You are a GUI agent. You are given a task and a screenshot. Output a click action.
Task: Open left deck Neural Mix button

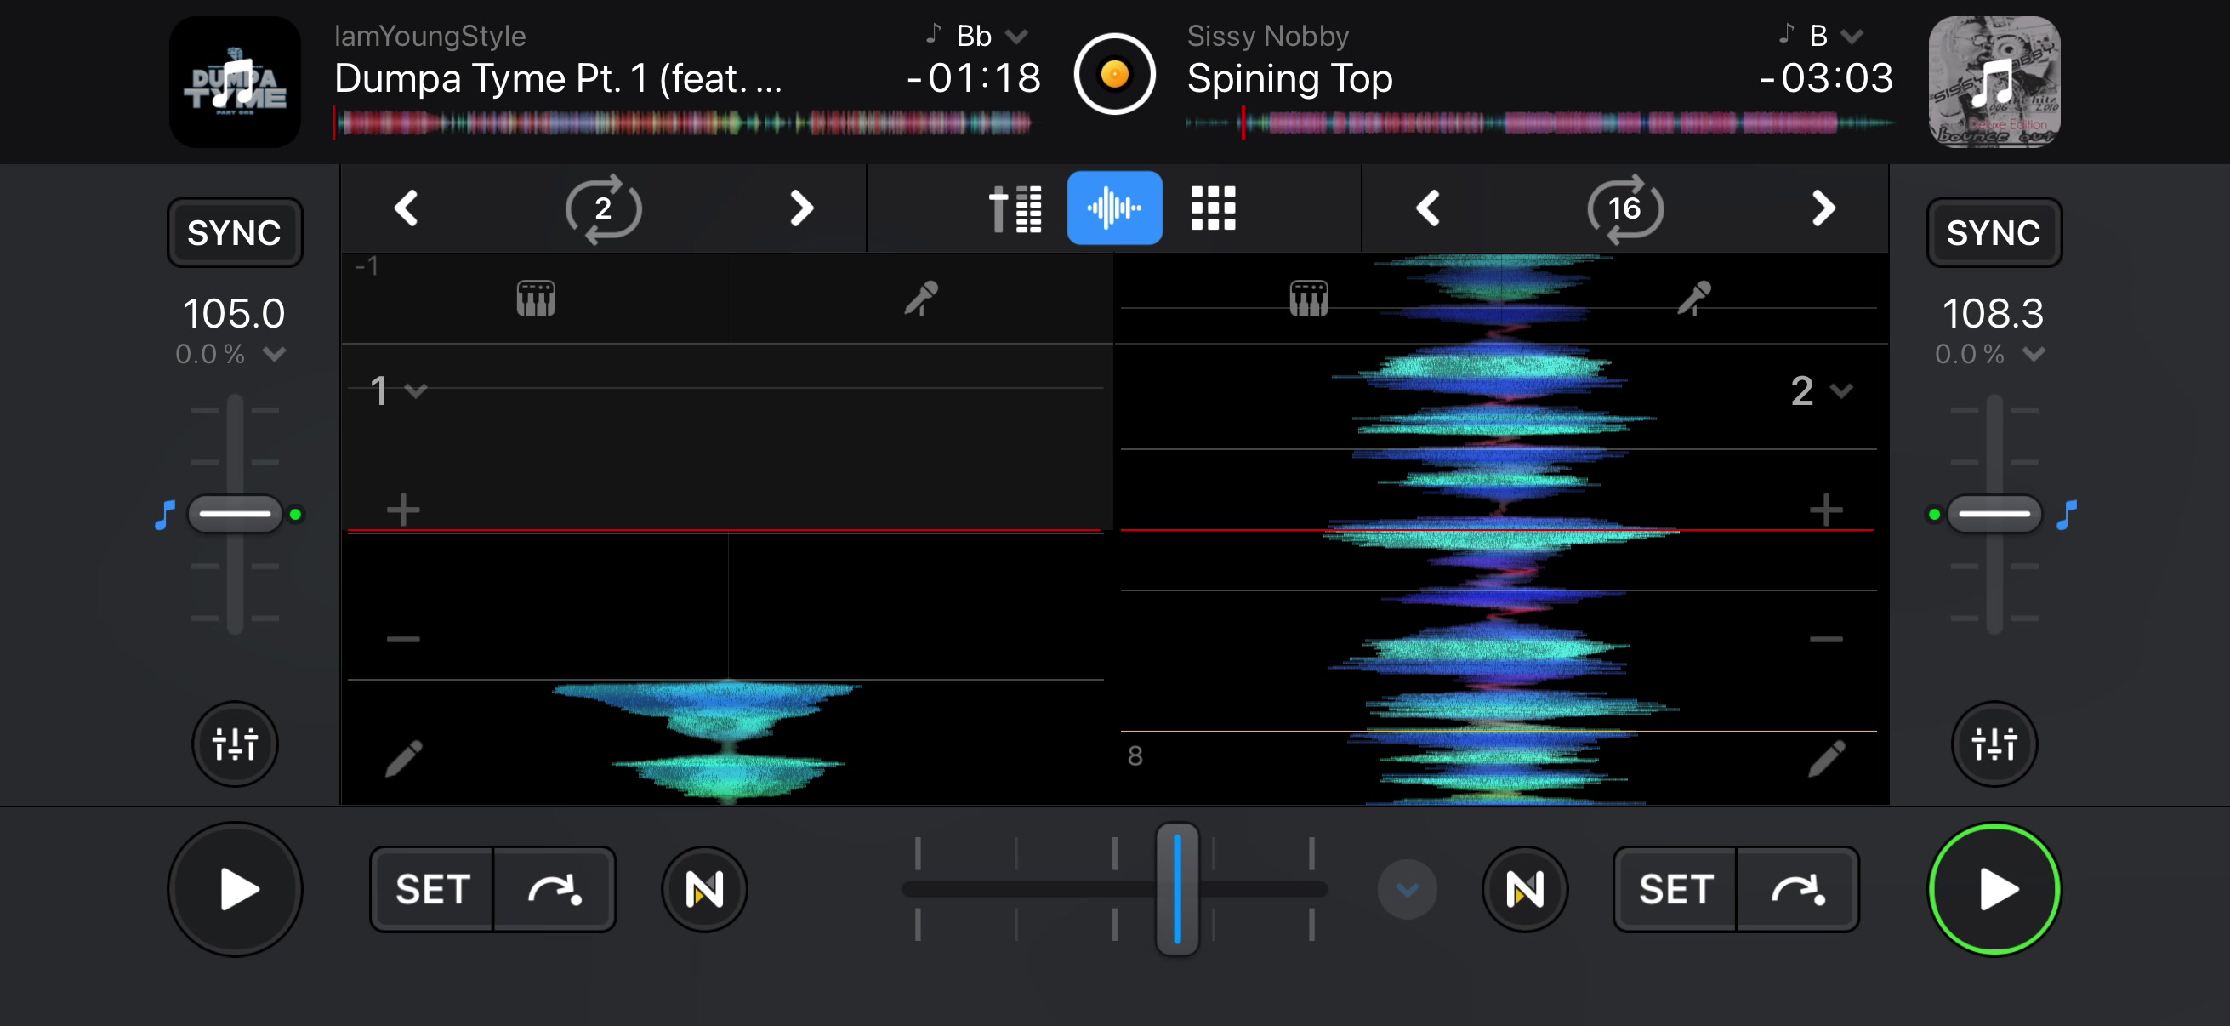705,889
